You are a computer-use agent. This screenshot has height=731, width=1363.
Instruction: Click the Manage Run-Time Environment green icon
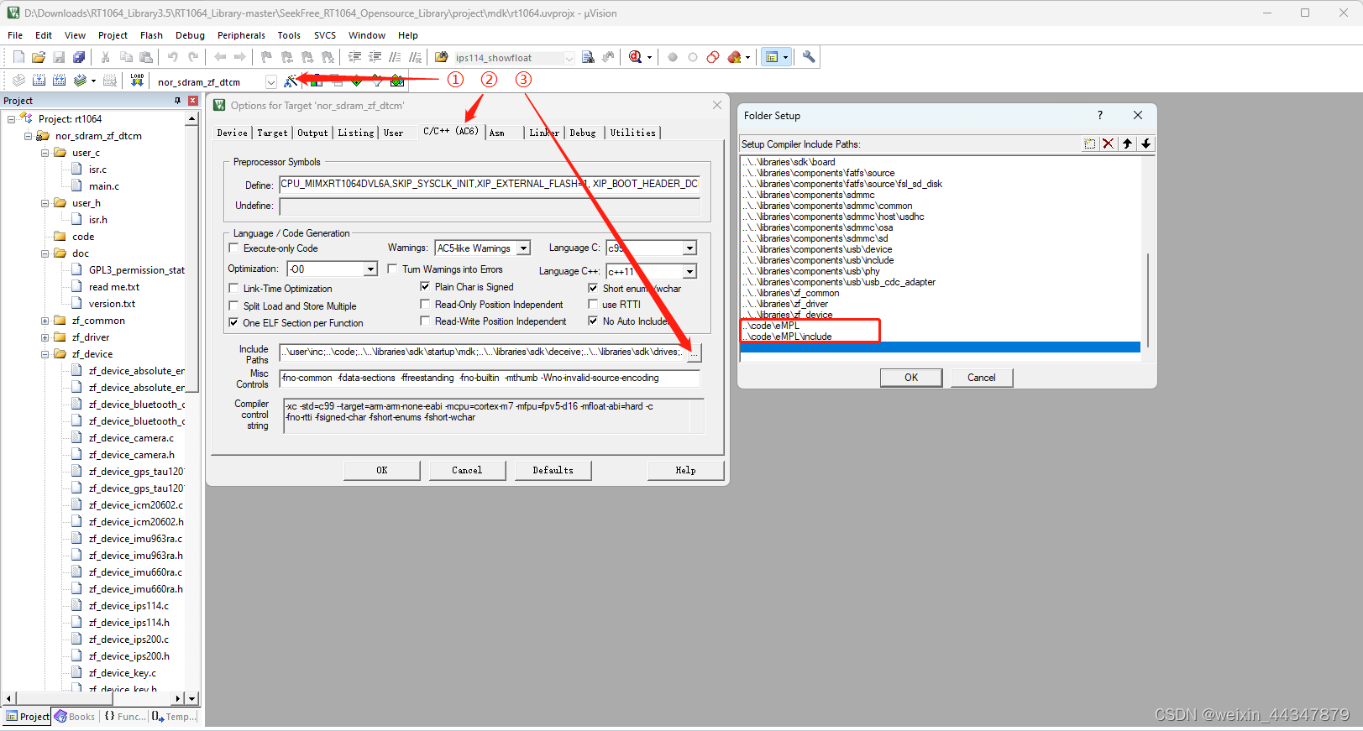tap(357, 81)
